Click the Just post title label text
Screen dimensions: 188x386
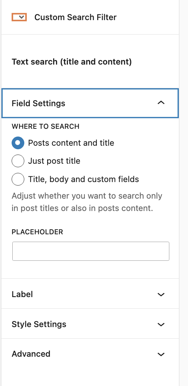pos(54,161)
